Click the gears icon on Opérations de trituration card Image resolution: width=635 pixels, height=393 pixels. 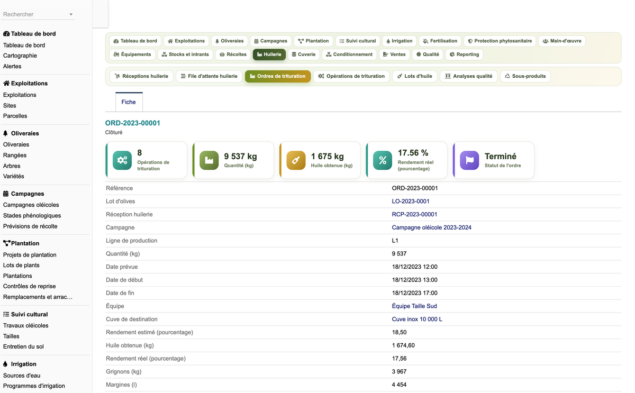(122, 160)
